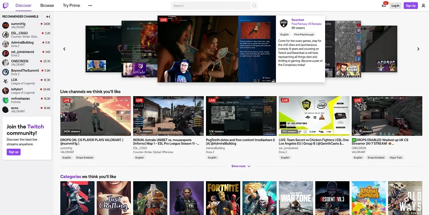
Task: Open the more options ellipsis menu
Action: tap(90, 6)
